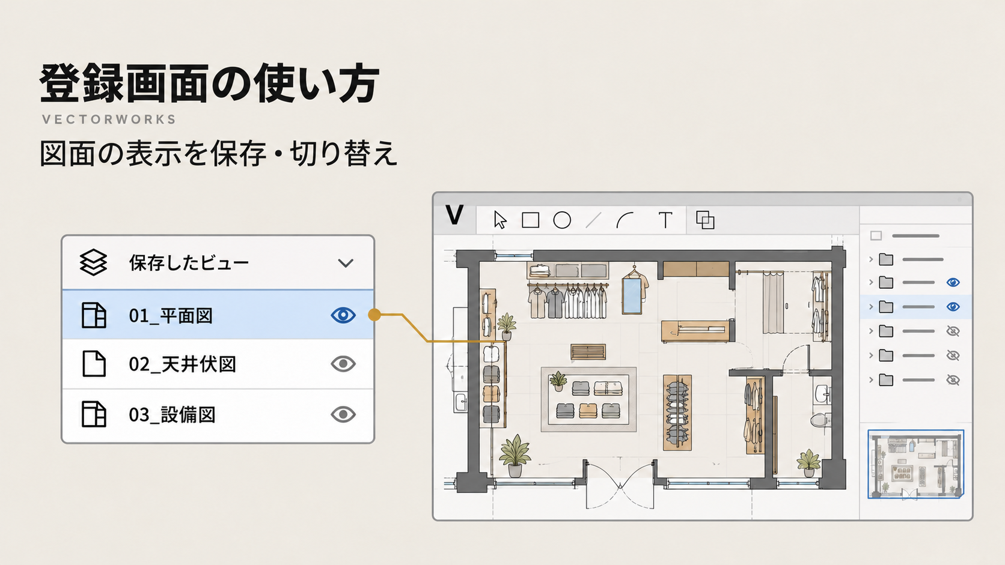Toggle visibility of 02_天井伏図 view

click(x=343, y=364)
